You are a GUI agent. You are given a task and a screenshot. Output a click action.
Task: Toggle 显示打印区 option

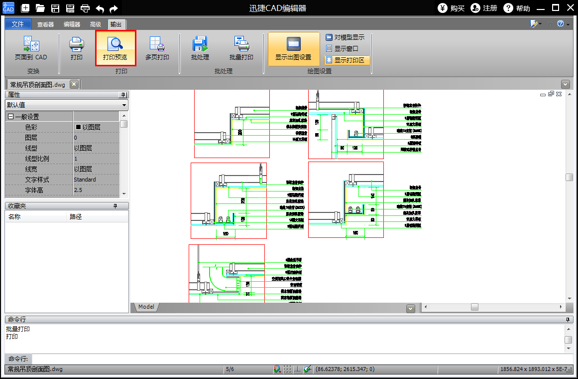(347, 60)
